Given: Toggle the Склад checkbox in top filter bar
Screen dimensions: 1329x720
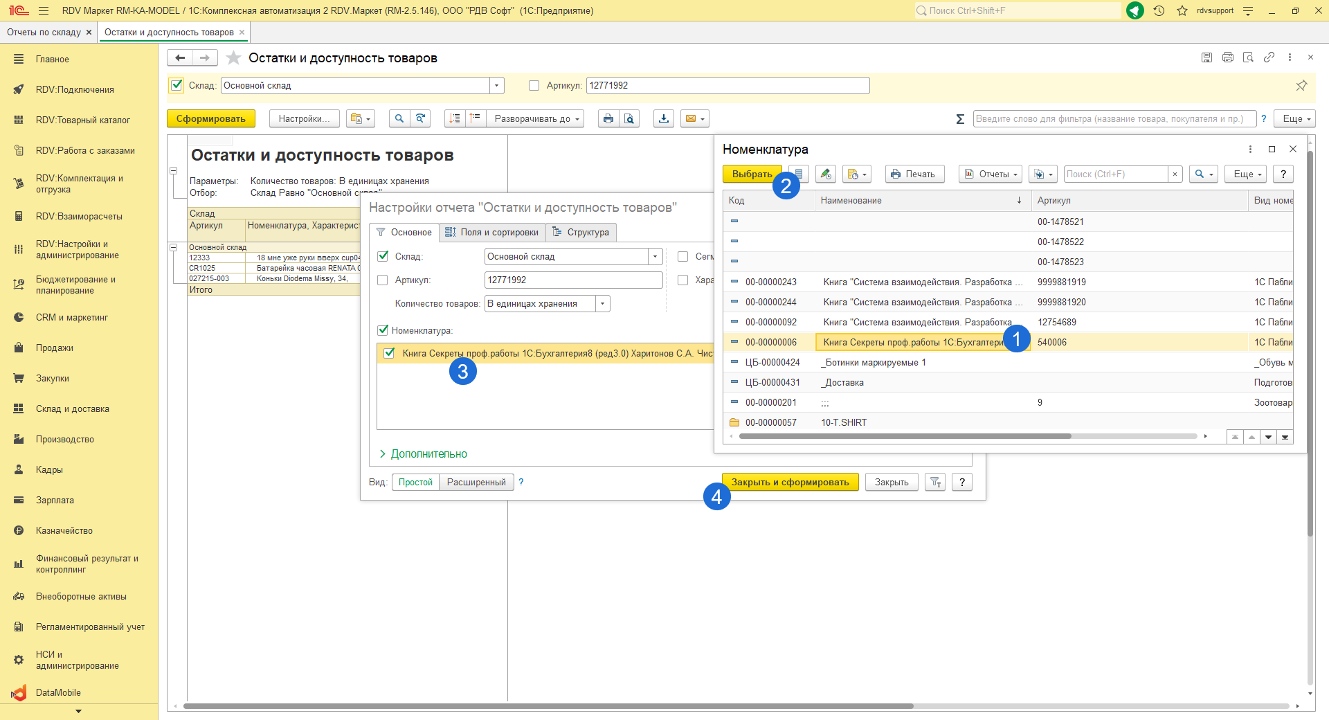Looking at the screenshot, I should tap(177, 85).
